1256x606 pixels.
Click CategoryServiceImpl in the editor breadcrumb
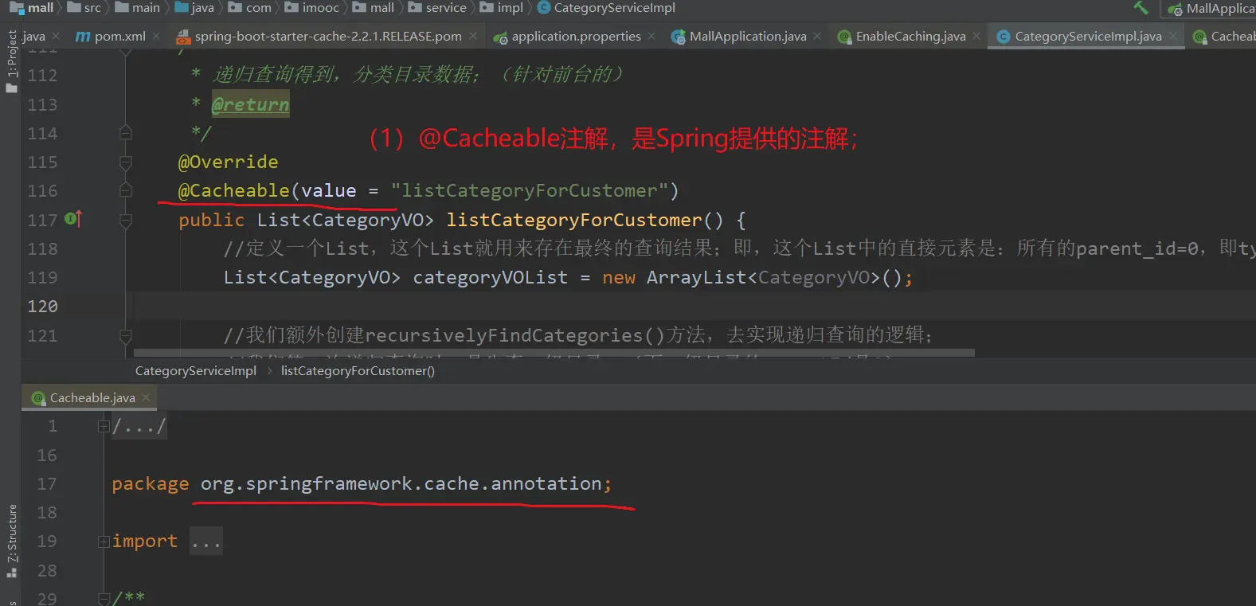point(196,371)
